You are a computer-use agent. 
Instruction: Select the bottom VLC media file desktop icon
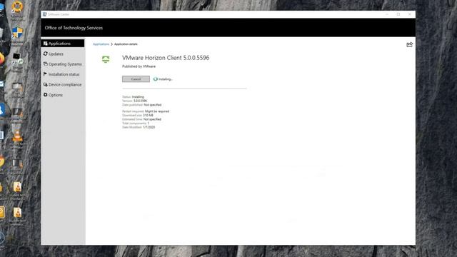(17, 213)
